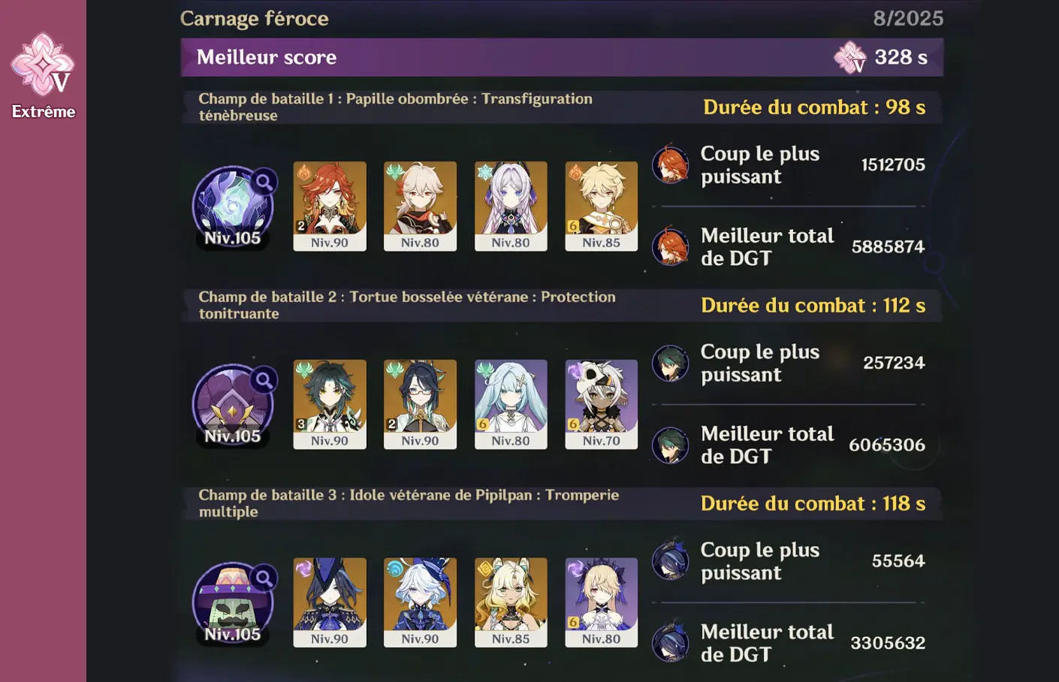Click the Meilleur score banner
Screen dimensions: 1059x682
(x=562, y=57)
